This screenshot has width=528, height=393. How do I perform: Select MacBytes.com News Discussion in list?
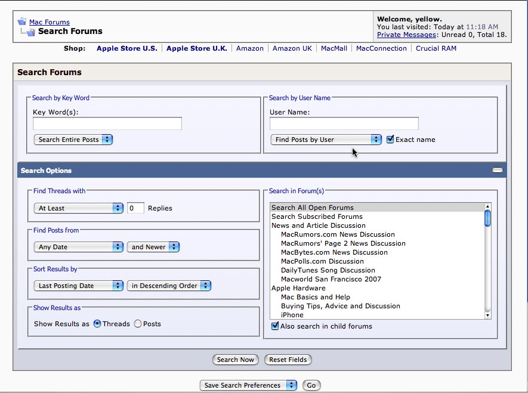pyautogui.click(x=377, y=252)
